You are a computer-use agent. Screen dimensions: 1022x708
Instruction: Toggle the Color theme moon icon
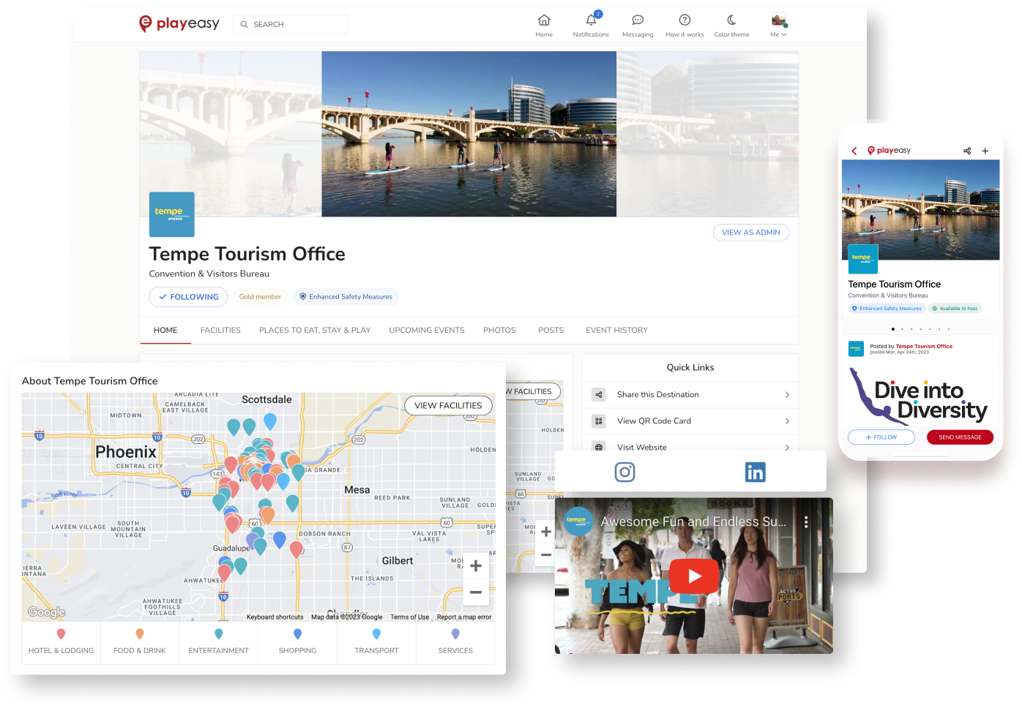[x=731, y=20]
